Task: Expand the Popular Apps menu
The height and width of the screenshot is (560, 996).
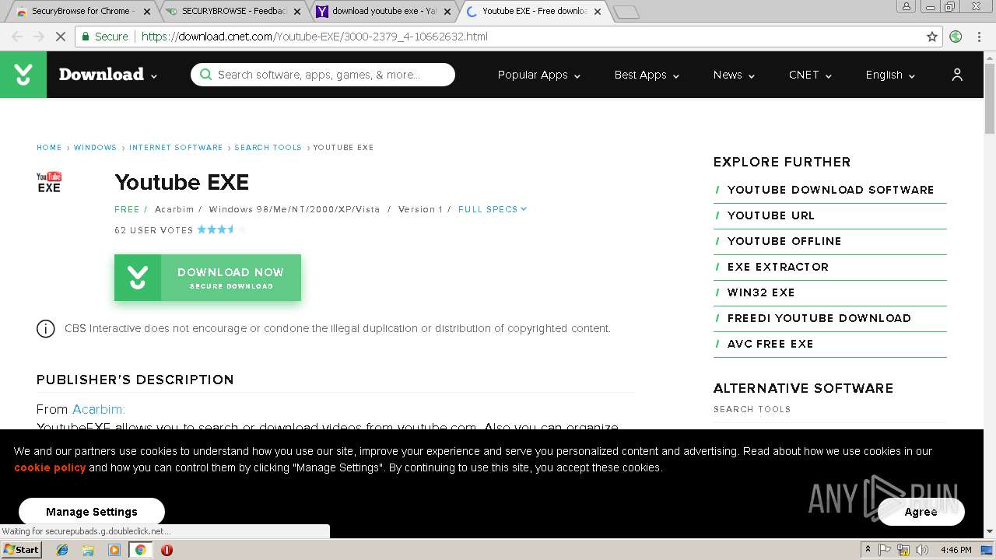Action: (x=539, y=75)
